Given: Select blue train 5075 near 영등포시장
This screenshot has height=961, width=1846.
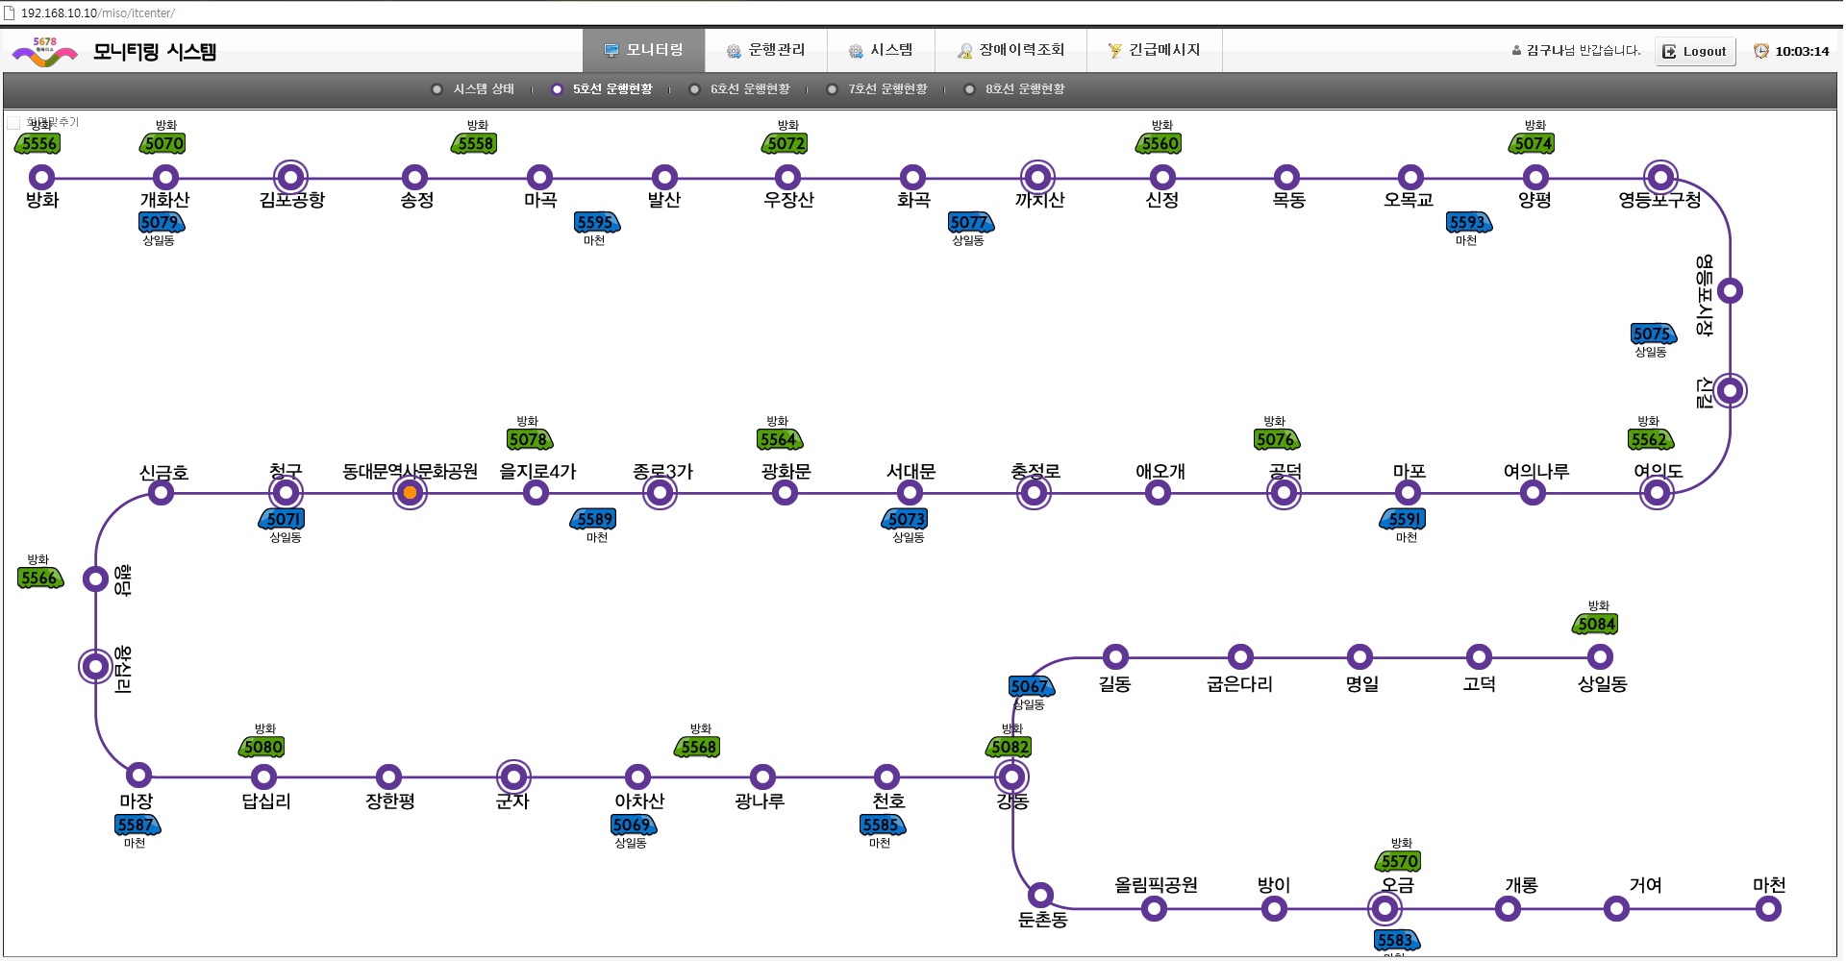Looking at the screenshot, I should point(1652,334).
